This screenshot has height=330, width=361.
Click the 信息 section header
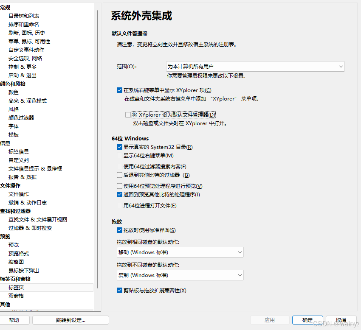(5, 143)
